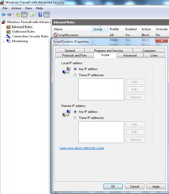
Task: Sort the list by Group column header
Action: coord(100,29)
